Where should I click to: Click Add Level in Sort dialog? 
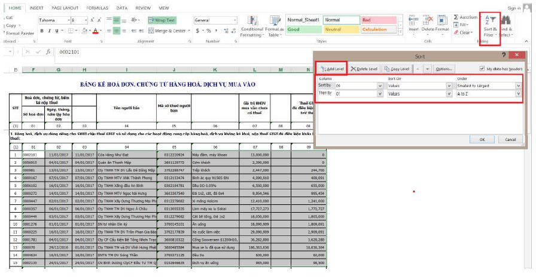tap(331, 69)
